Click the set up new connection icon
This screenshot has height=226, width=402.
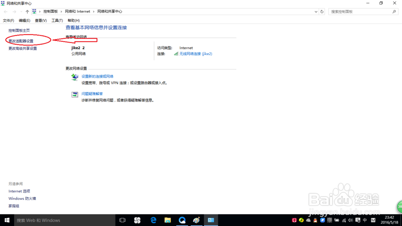coord(75,77)
